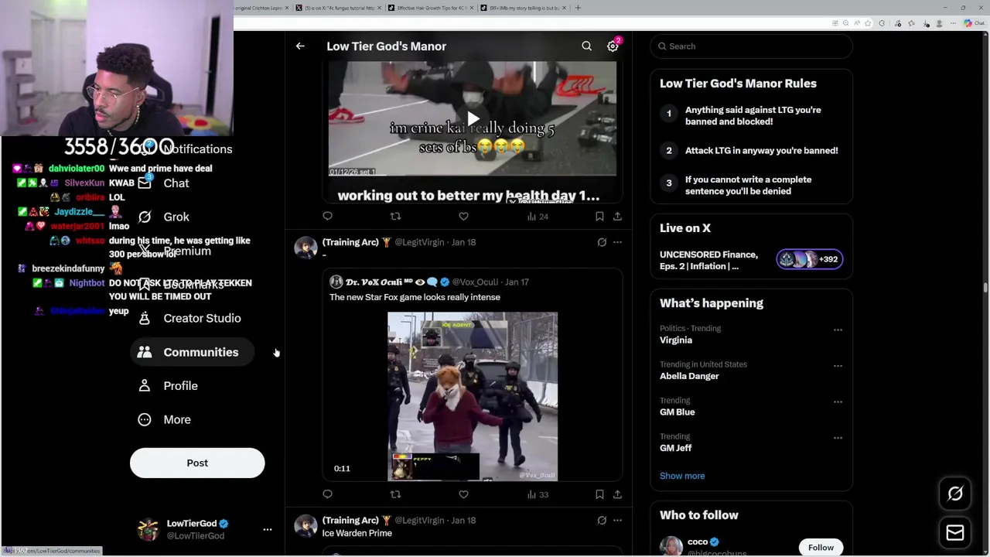This screenshot has height=557, width=990.
Task: Open the UNCENSORED Finance live broadcast
Action: [708, 260]
